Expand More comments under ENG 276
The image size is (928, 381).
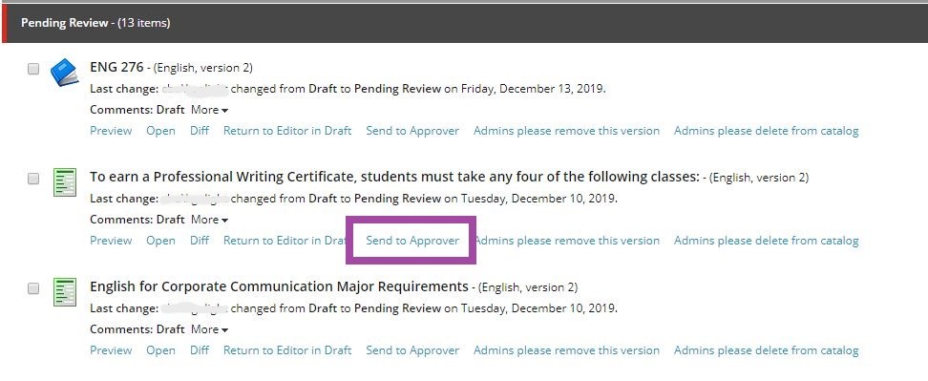209,110
